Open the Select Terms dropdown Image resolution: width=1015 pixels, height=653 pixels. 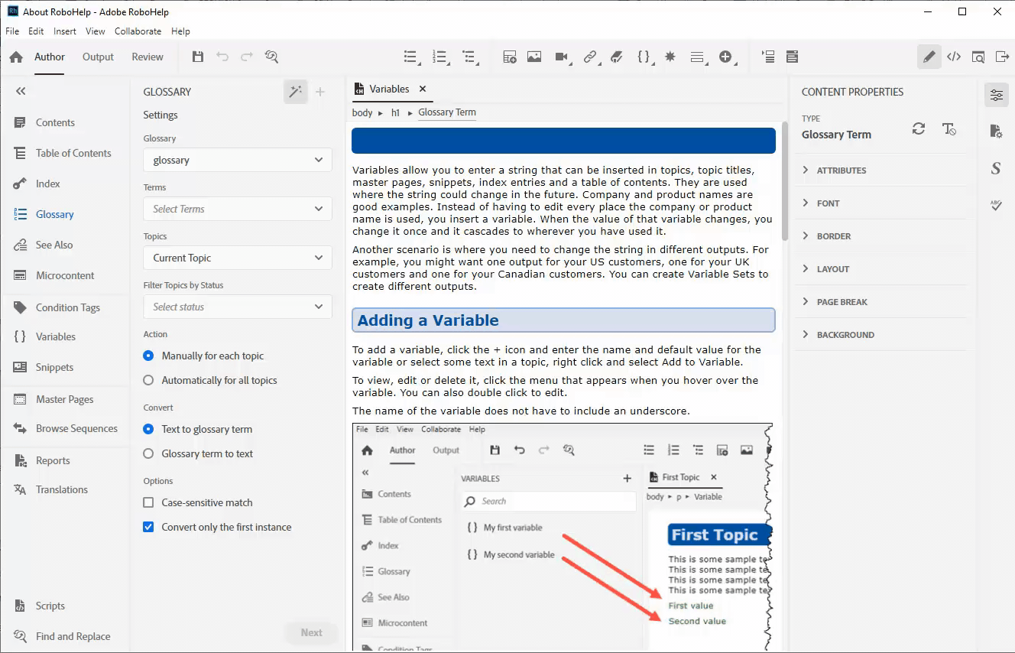coord(238,209)
